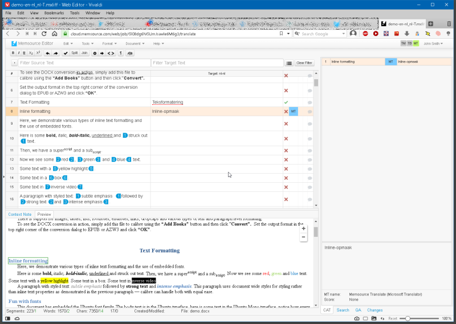Toggle the TB indicator
The image size is (456, 324).
(409, 43)
